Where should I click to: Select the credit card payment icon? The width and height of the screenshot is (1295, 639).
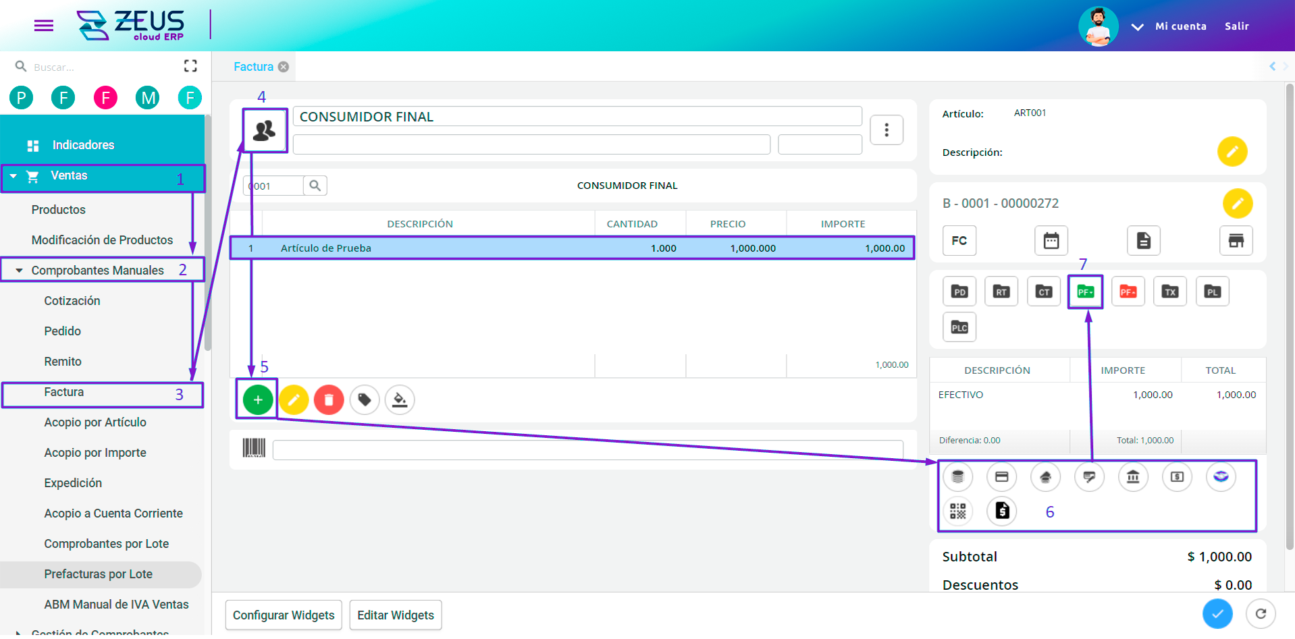click(1001, 476)
